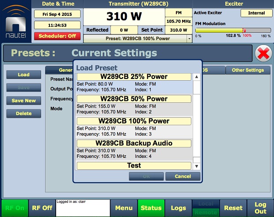Turn RF Off
The width and height of the screenshot is (274, 217).
42,208
